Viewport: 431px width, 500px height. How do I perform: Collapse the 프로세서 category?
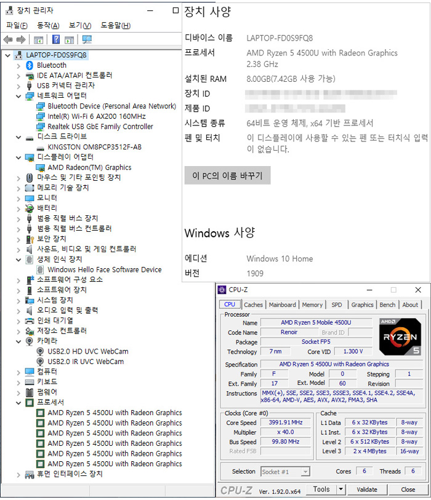pyautogui.click(x=18, y=403)
